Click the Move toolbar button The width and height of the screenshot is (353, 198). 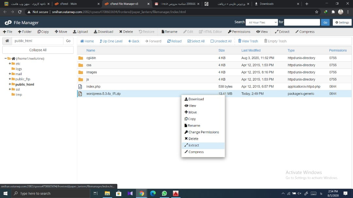(x=61, y=32)
